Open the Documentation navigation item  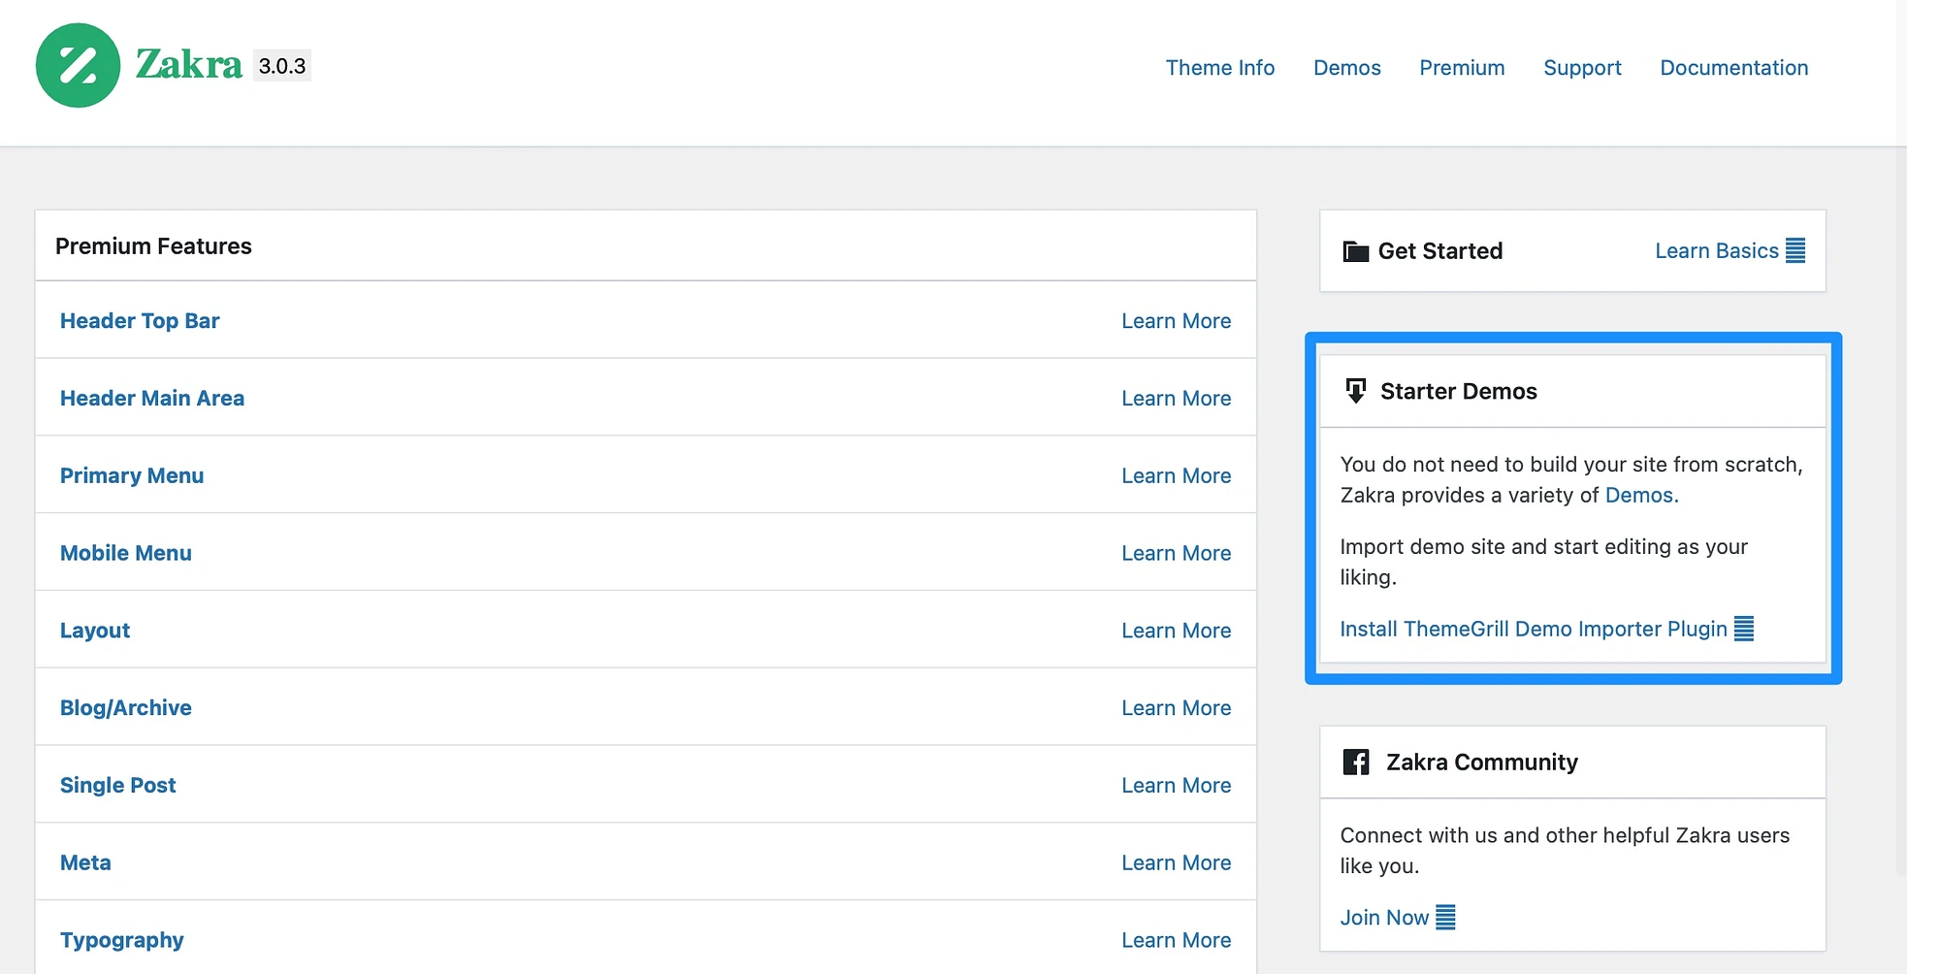1734,68
